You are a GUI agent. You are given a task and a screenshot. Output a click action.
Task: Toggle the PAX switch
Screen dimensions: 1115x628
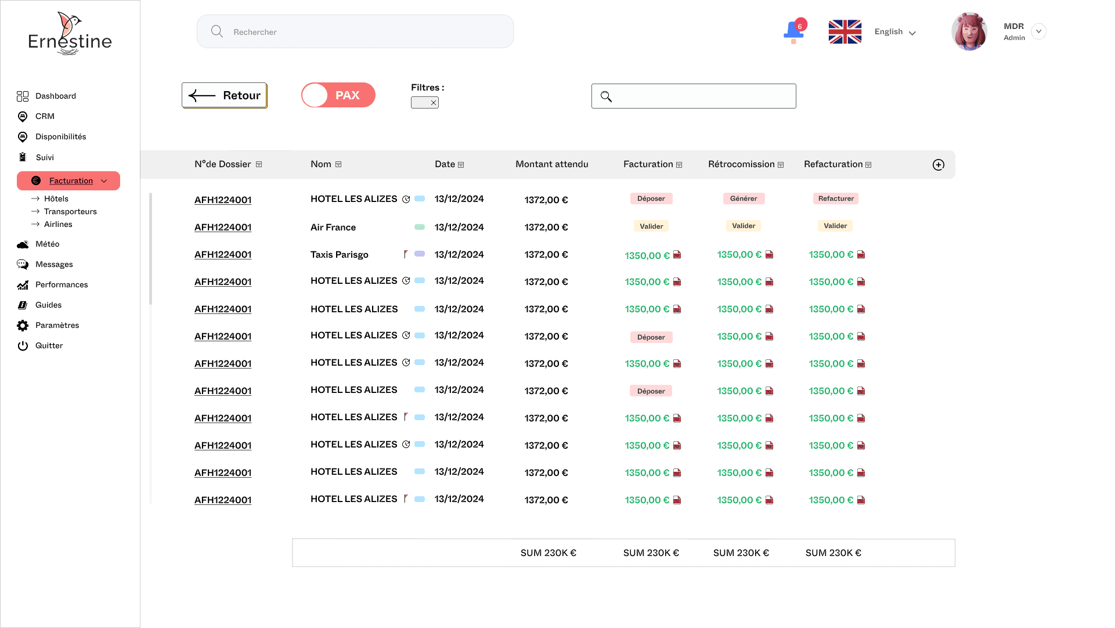[x=338, y=95]
